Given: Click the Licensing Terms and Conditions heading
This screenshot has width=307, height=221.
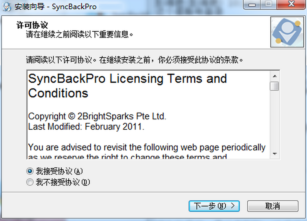Looking at the screenshot, I should pyautogui.click(x=127, y=86).
